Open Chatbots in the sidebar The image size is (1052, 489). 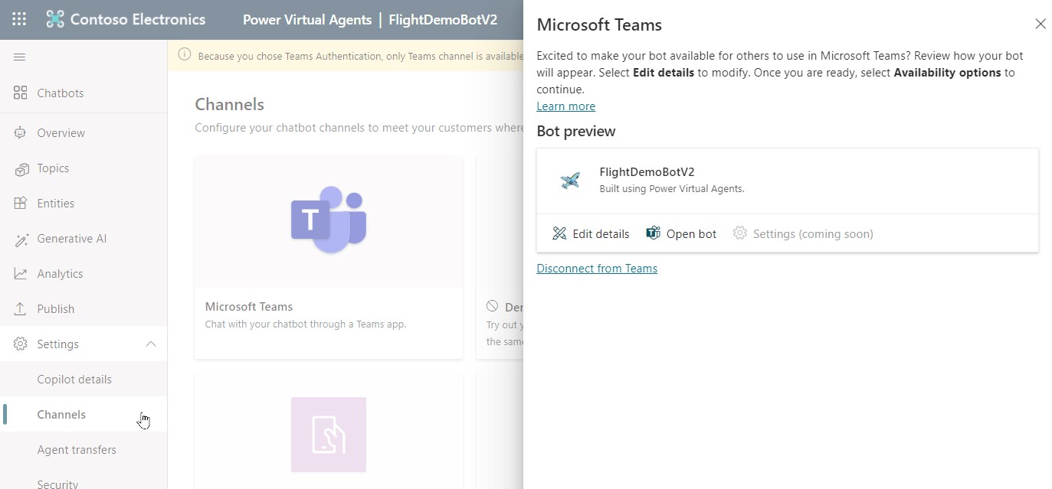pos(61,93)
